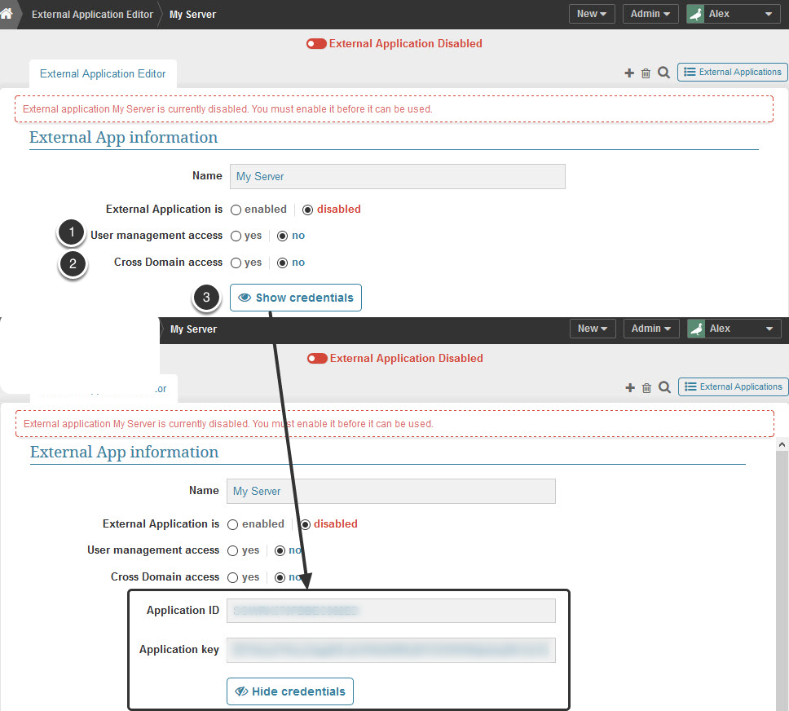The image size is (789, 711).
Task: Open the search magnifier icon
Action: [663, 73]
